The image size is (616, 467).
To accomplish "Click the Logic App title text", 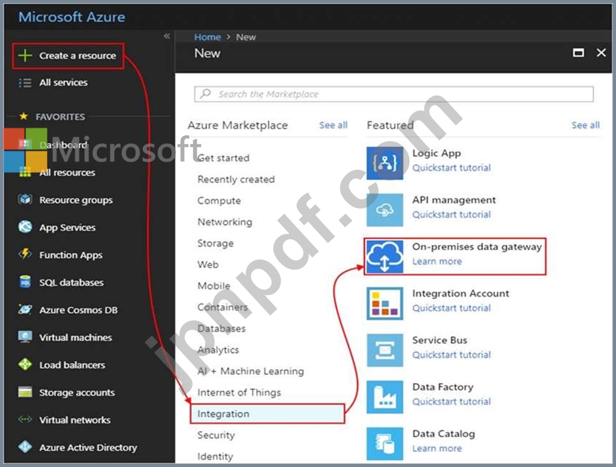I will point(436,153).
